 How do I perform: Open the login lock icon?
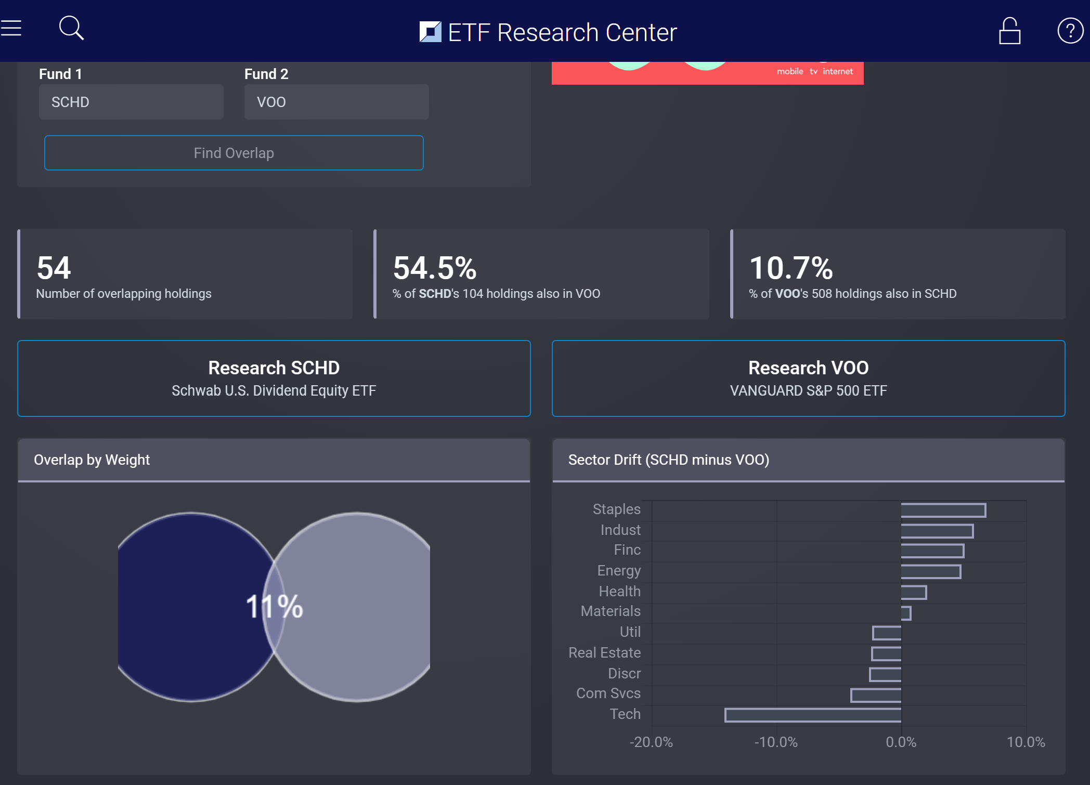coord(1009,30)
